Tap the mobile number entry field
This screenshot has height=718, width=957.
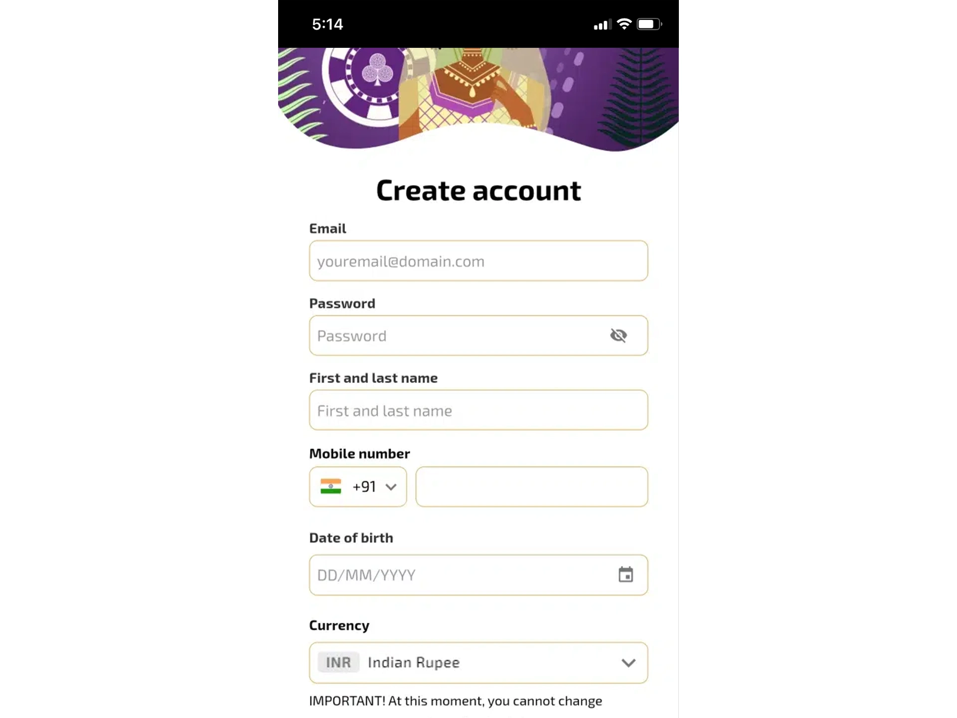click(531, 487)
